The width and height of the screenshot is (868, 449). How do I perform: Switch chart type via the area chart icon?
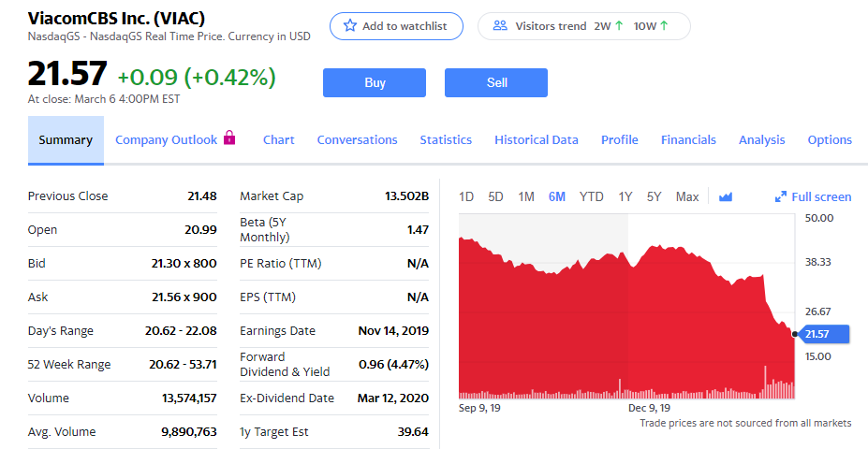tap(725, 196)
